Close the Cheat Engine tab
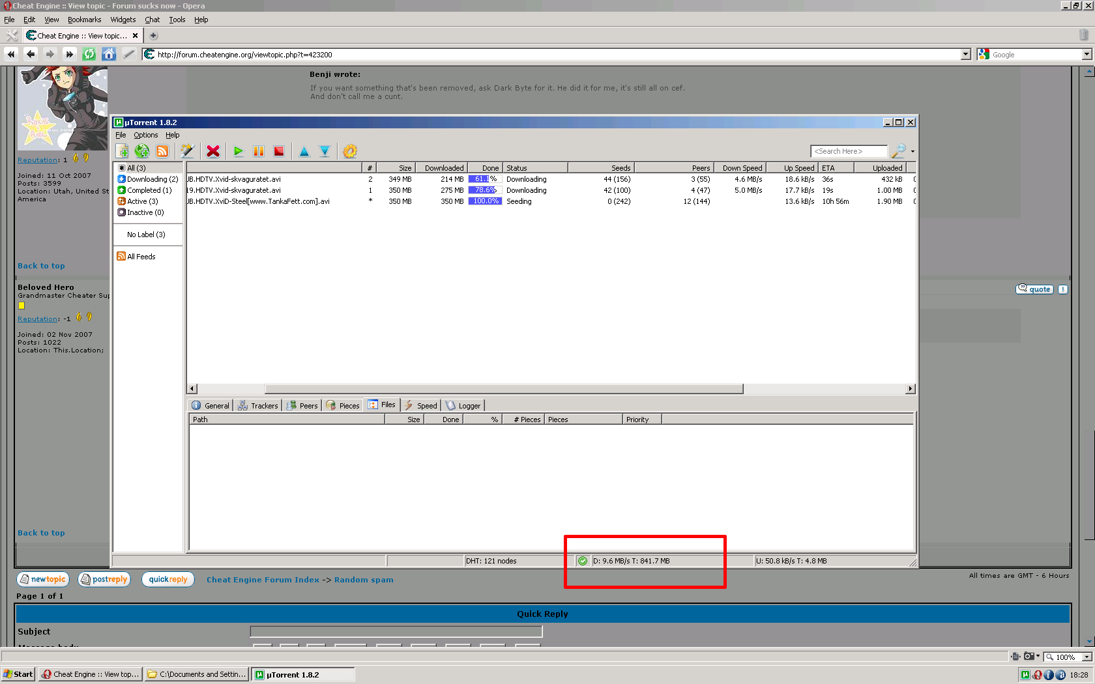 coord(135,36)
